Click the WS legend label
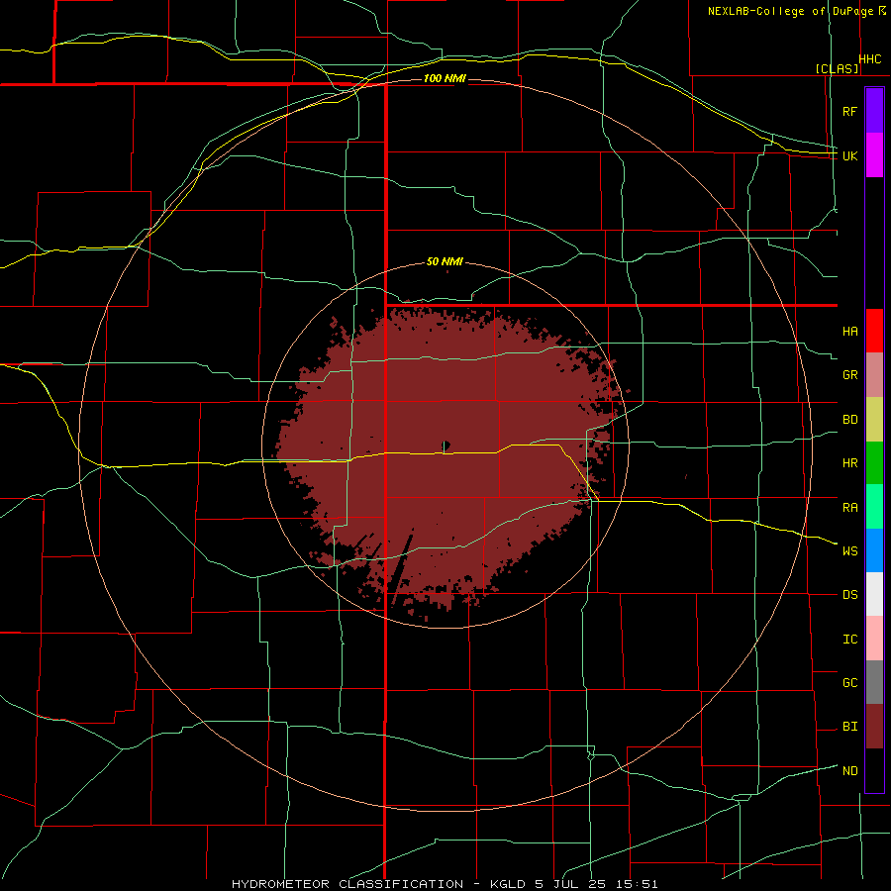The image size is (891, 891). (x=849, y=551)
